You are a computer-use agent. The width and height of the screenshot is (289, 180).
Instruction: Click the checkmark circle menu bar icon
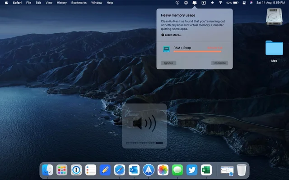177,3
